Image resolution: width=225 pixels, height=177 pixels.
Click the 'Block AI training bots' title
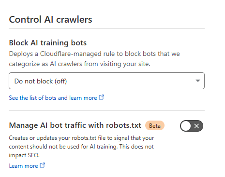[48, 43]
